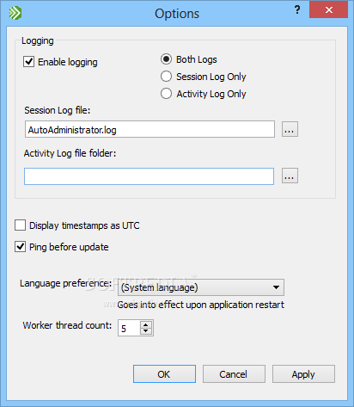Choose Activity Log Only option
The width and height of the screenshot is (354, 407).
(x=166, y=94)
